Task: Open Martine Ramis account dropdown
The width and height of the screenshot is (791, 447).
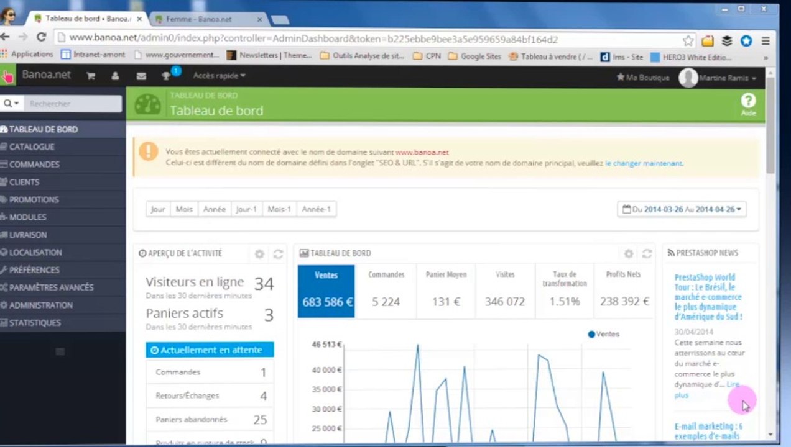Action: 728,78
